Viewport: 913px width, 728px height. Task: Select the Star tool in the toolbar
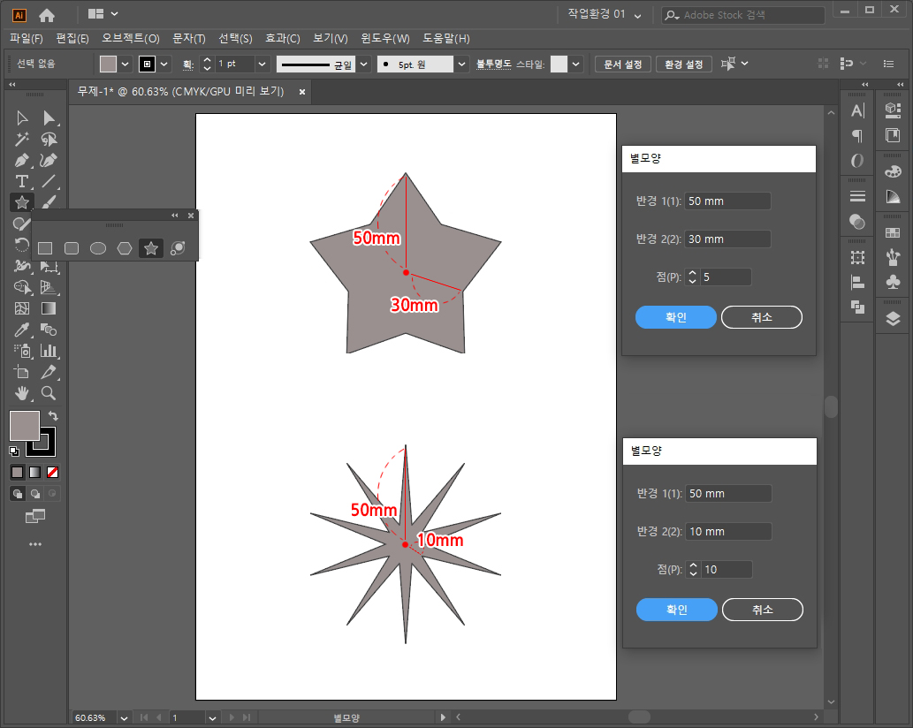(x=22, y=202)
